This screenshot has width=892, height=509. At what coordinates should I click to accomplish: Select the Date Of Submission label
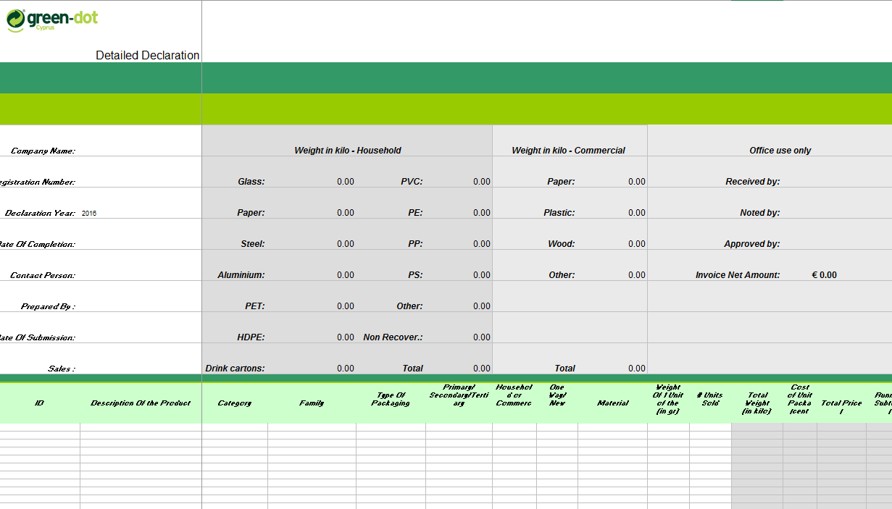point(37,338)
